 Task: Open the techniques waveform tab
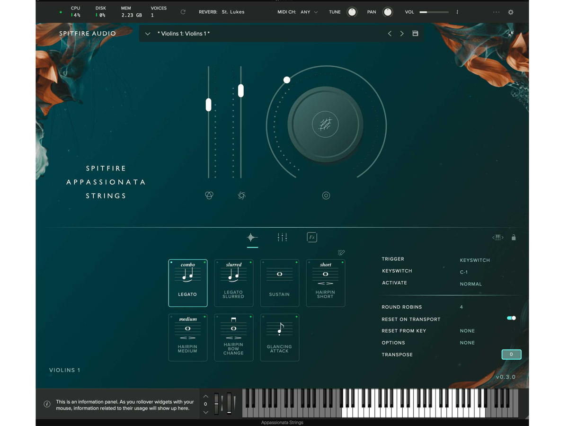pos(252,237)
